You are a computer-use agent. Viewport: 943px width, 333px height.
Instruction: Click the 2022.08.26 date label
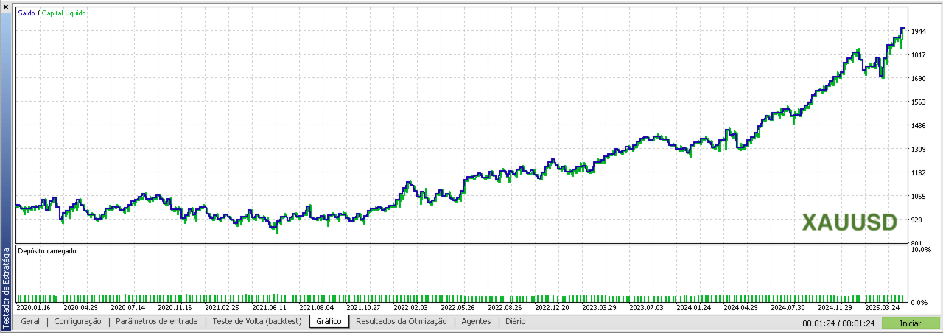point(505,308)
